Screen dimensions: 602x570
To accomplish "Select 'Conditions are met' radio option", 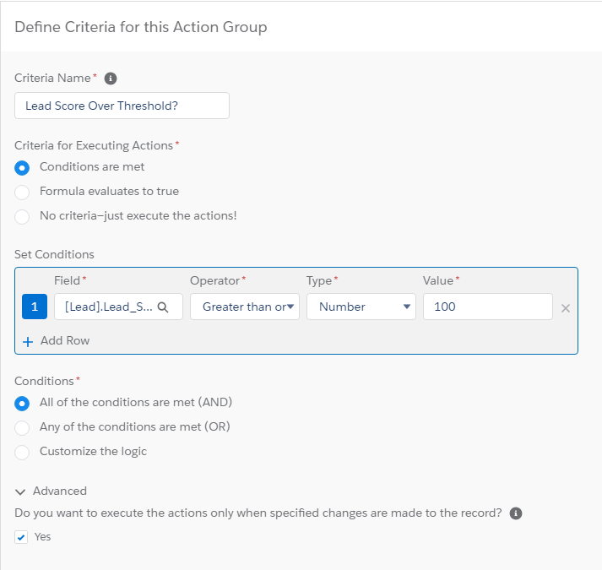I will coord(22,167).
